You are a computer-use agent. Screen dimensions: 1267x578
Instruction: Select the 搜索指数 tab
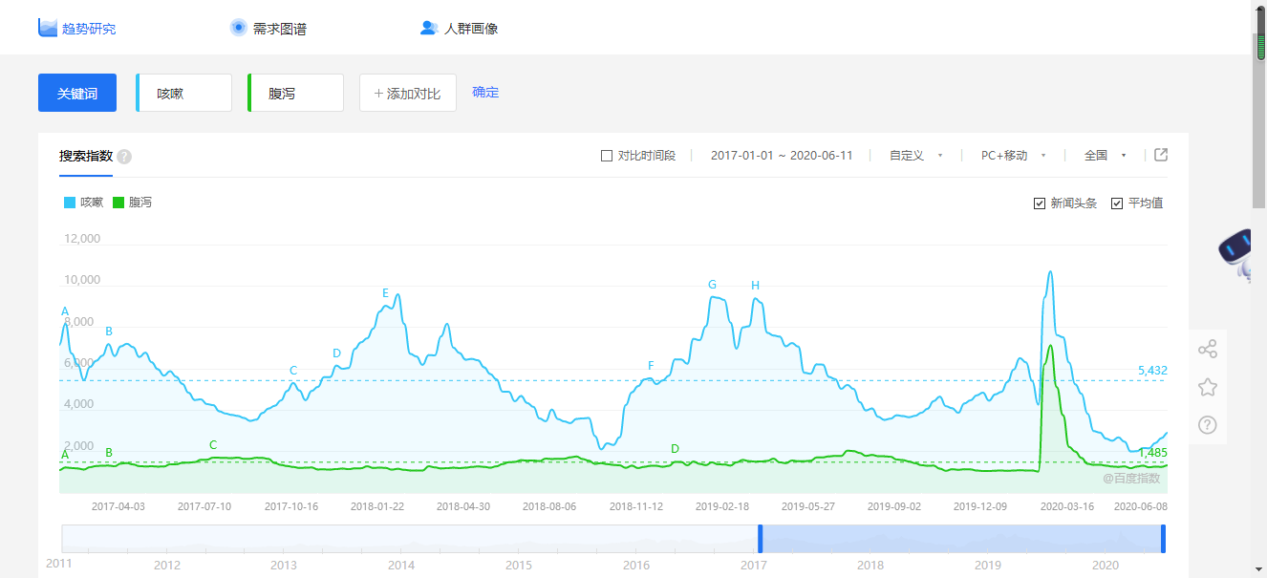pyautogui.click(x=86, y=156)
